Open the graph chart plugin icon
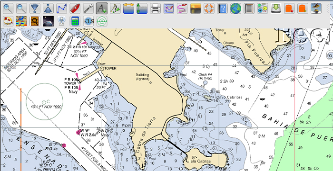The image size is (333, 171). click(x=168, y=9)
